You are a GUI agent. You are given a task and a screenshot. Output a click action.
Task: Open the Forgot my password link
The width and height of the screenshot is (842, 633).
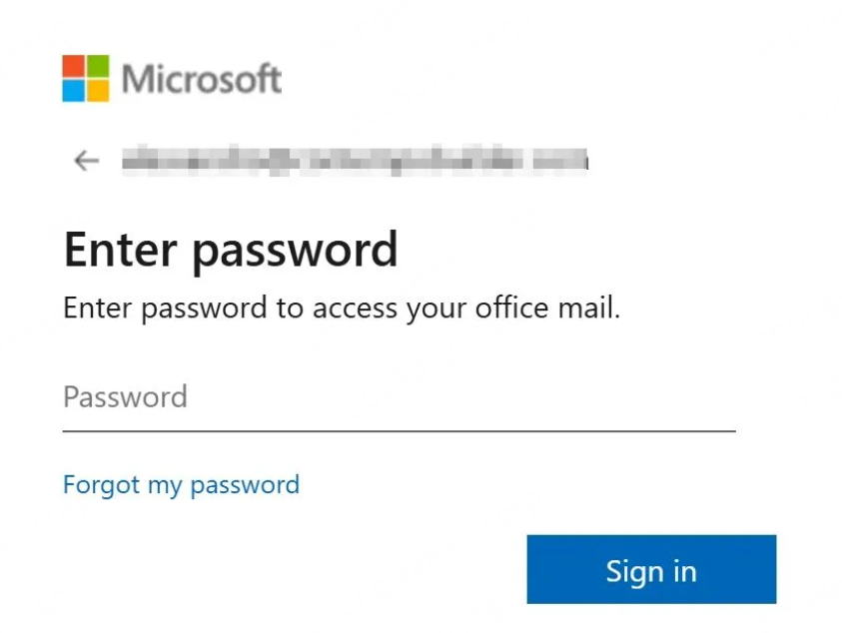point(181,485)
